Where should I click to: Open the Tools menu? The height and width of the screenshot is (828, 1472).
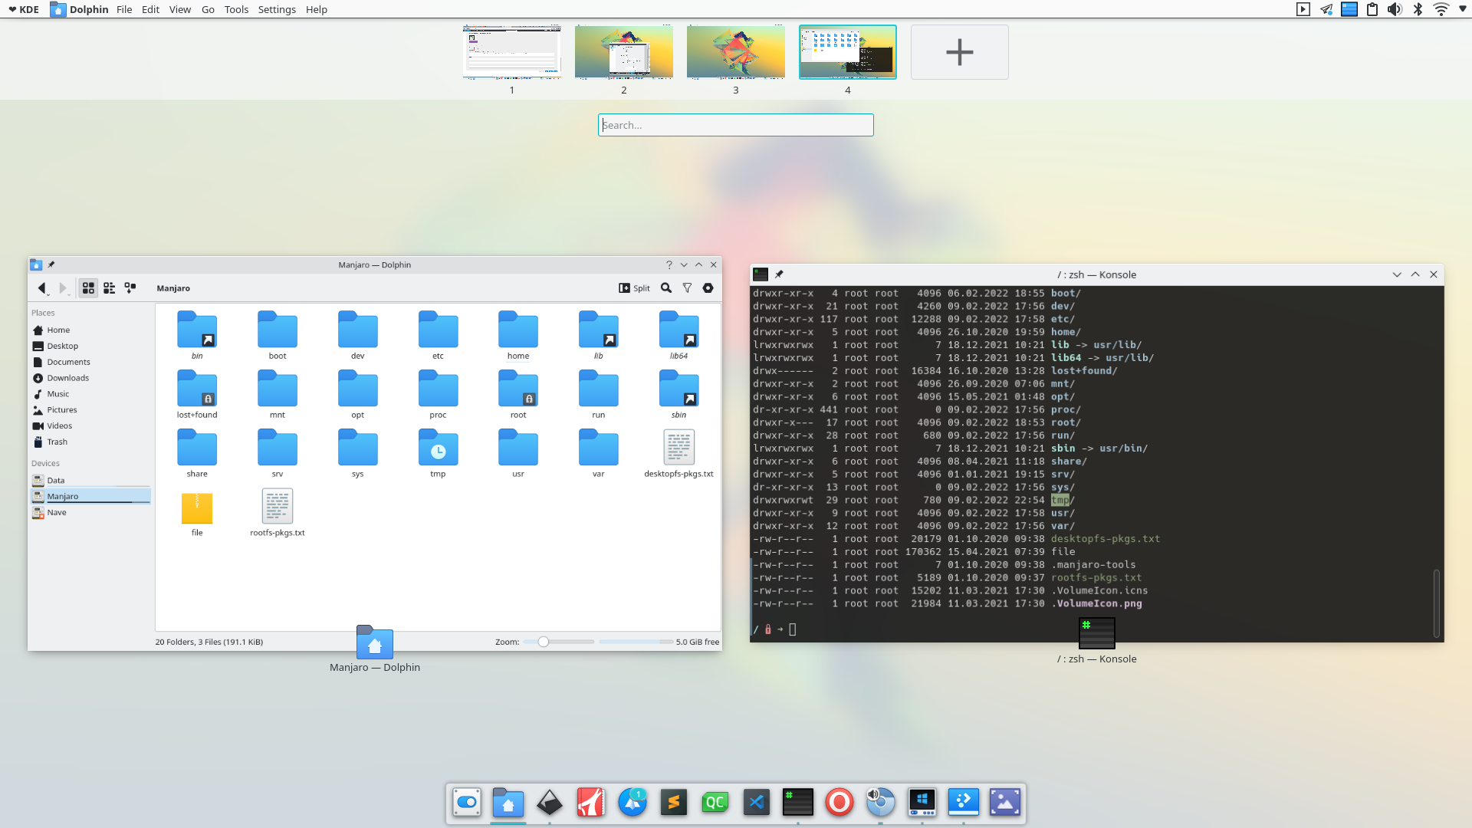[236, 9]
